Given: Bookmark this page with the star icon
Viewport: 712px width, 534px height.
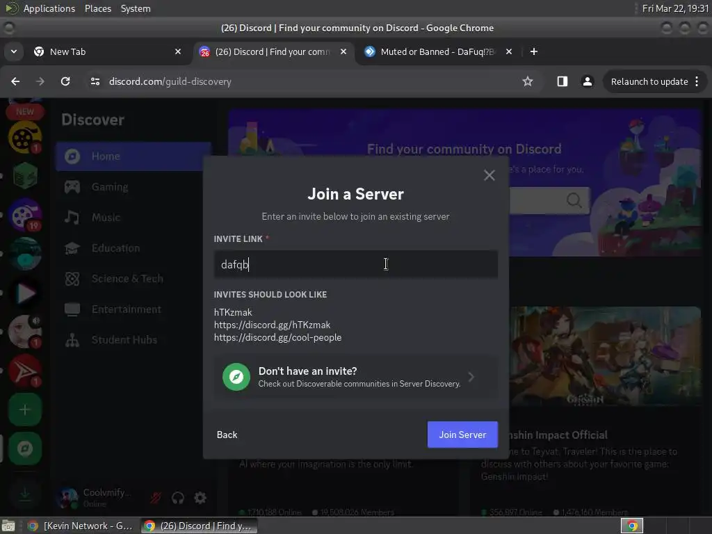Looking at the screenshot, I should tap(527, 81).
